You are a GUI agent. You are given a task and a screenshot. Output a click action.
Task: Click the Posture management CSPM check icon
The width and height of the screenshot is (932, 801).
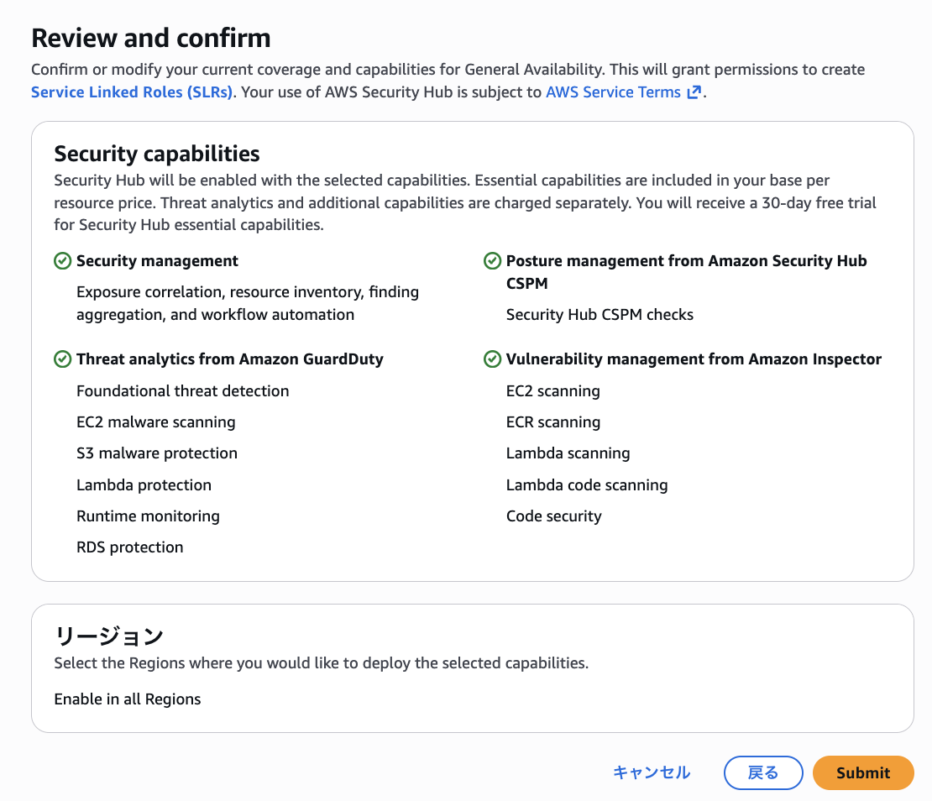coord(493,261)
